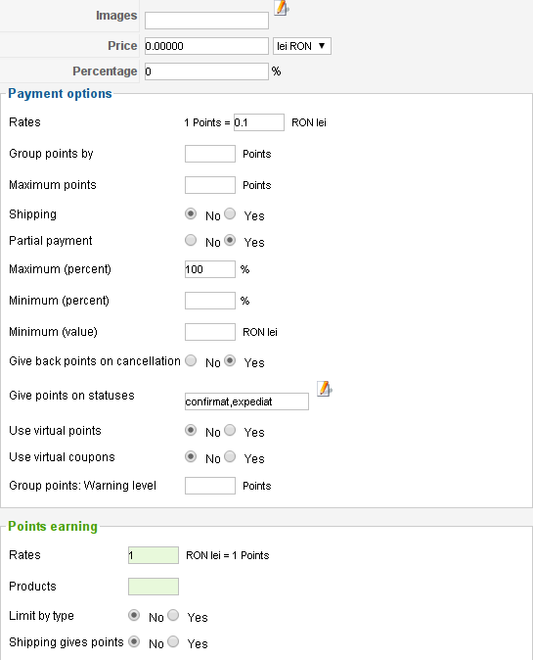Screen dimensions: 533x660
Task: Click the Points earning Products field
Action: [x=154, y=587]
